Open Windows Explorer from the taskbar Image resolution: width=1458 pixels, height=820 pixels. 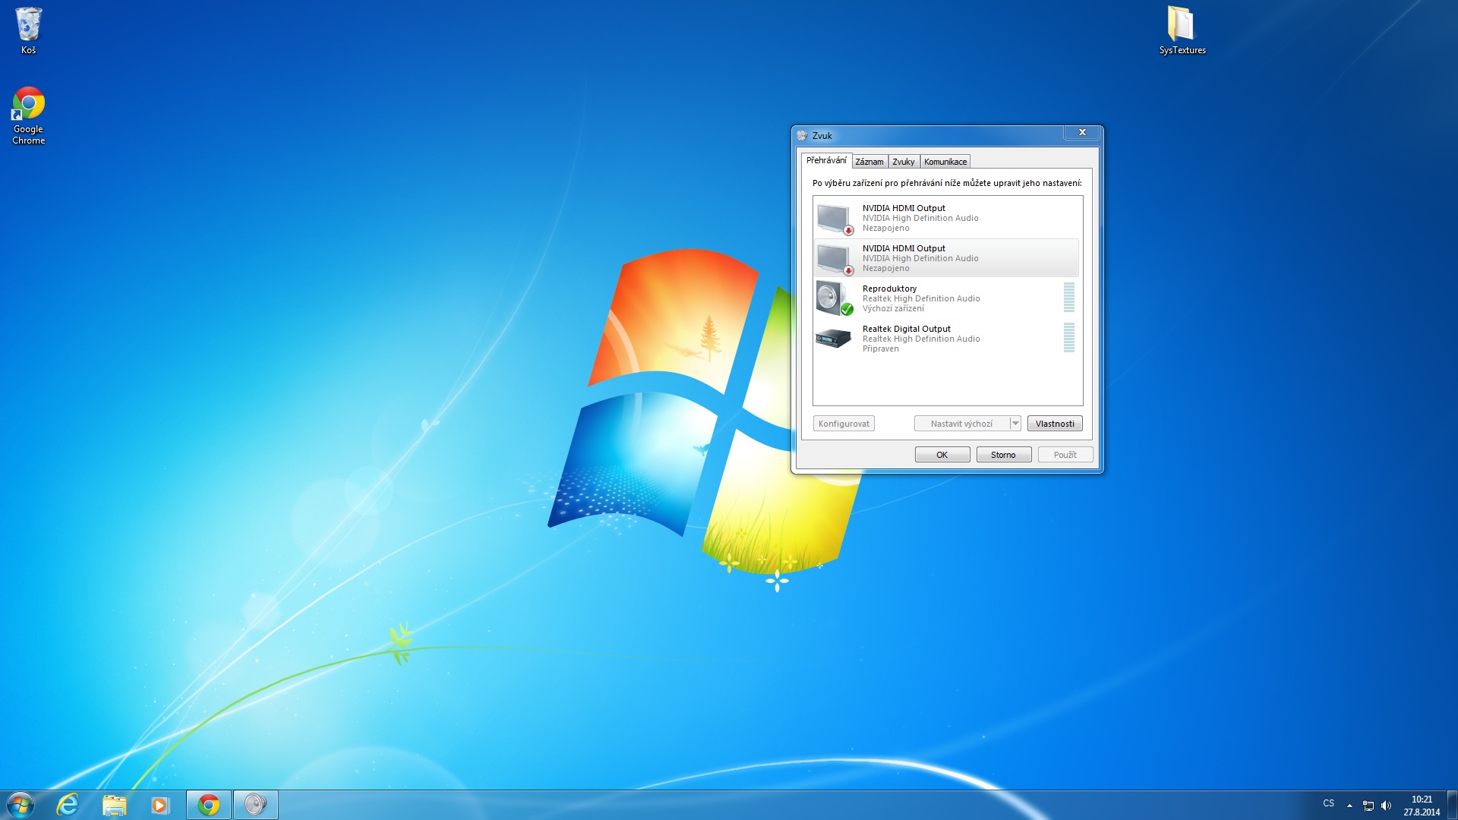[114, 805]
